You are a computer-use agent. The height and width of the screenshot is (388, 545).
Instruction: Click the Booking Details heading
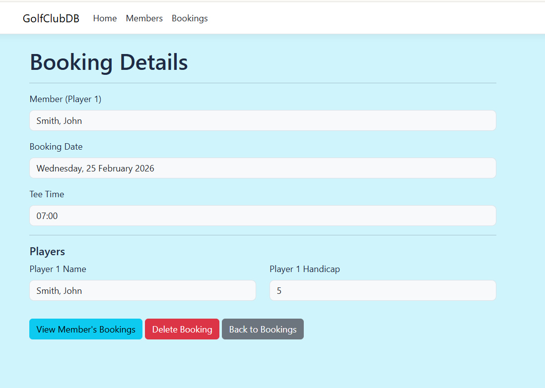109,62
